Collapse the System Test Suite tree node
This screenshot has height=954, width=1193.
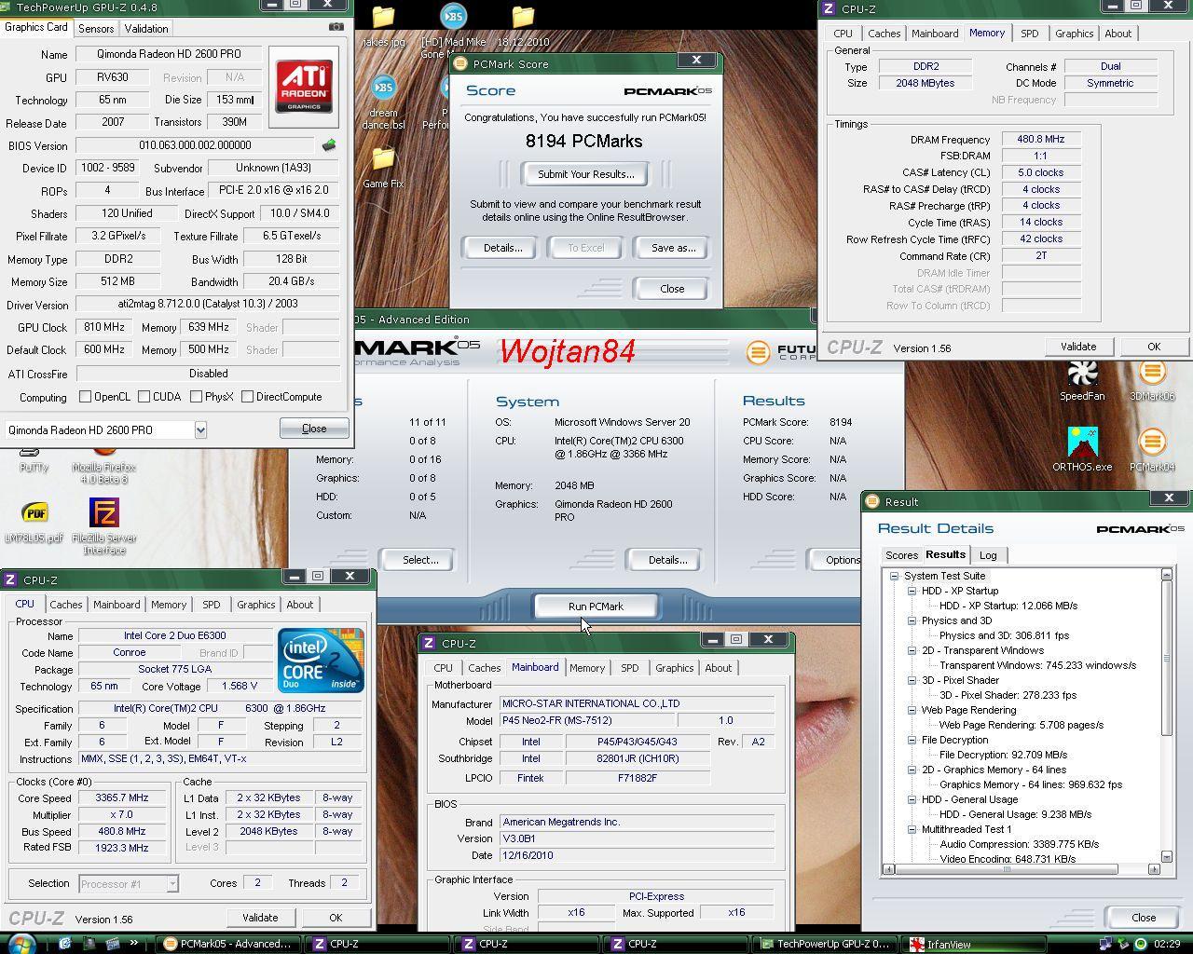point(894,576)
